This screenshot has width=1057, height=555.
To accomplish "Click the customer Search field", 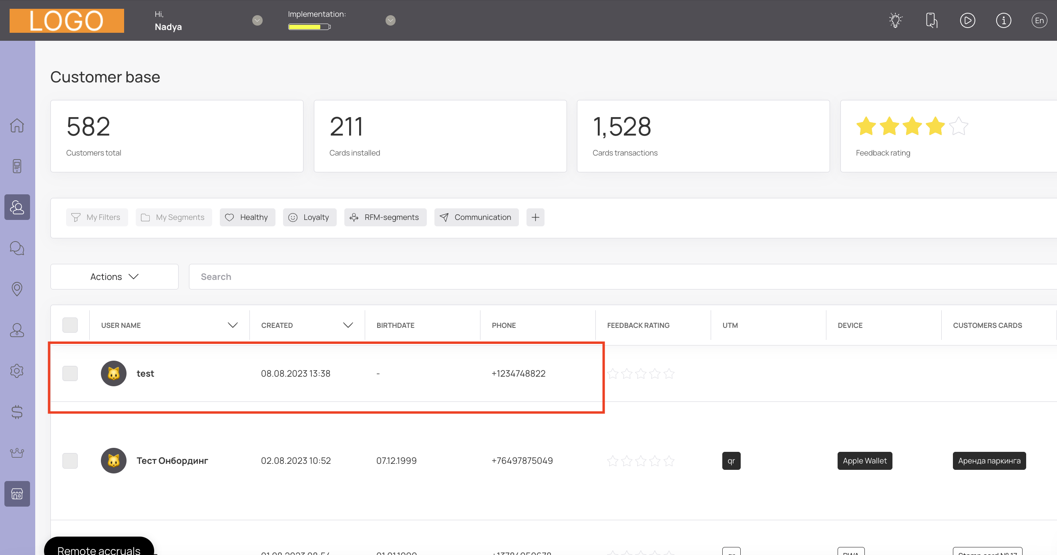I will [x=615, y=277].
